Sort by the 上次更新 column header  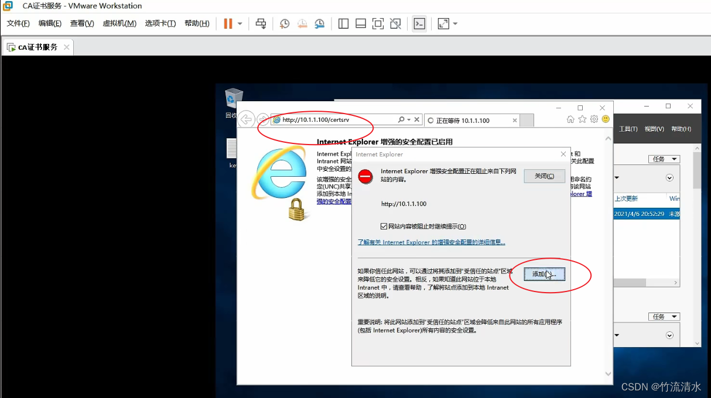point(626,199)
